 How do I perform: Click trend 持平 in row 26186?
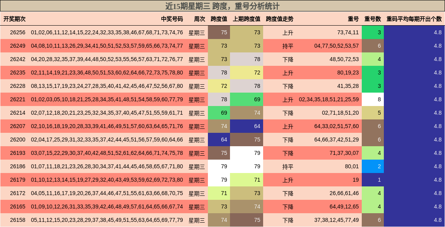pos(288,166)
